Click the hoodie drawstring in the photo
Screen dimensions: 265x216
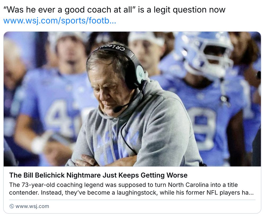(112, 135)
